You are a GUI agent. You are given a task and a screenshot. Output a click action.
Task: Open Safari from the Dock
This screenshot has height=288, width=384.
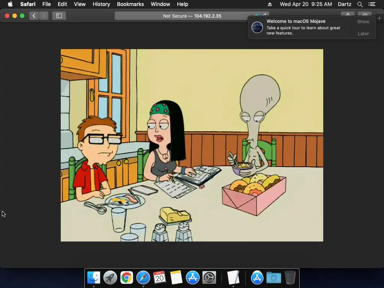(143, 277)
